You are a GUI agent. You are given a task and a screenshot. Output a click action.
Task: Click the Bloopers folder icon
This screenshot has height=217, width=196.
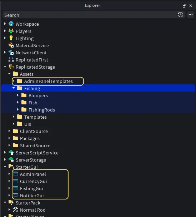(24, 95)
